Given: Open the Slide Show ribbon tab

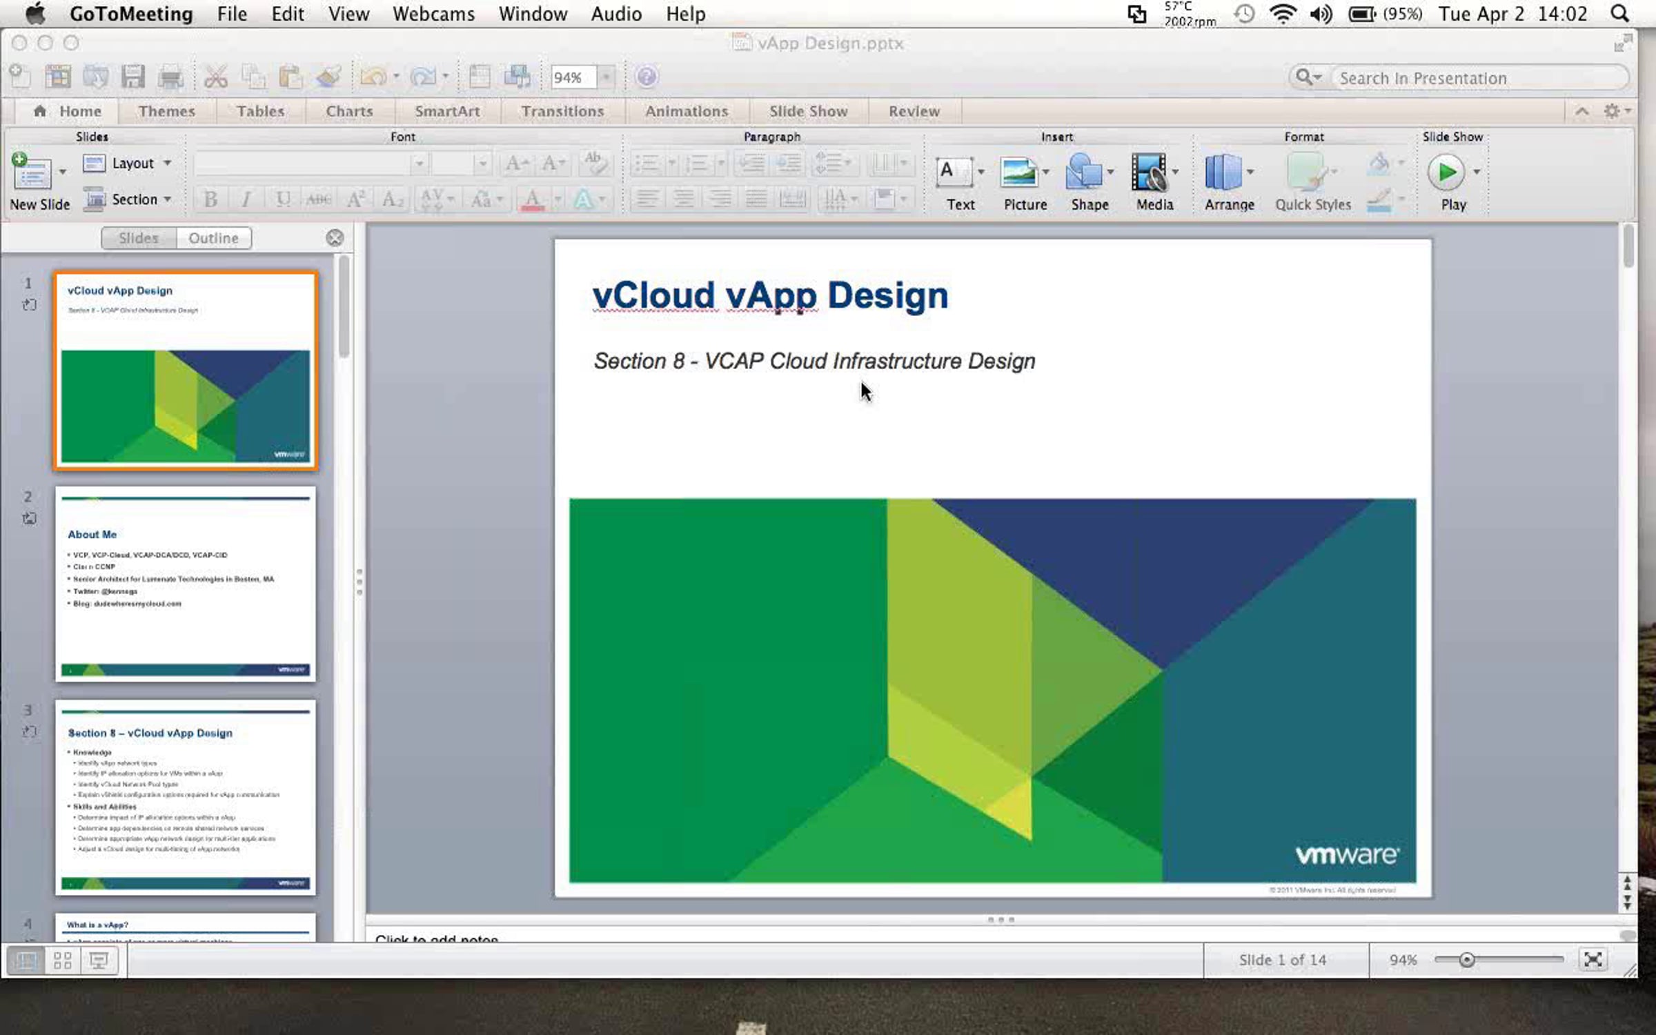Looking at the screenshot, I should coord(808,111).
